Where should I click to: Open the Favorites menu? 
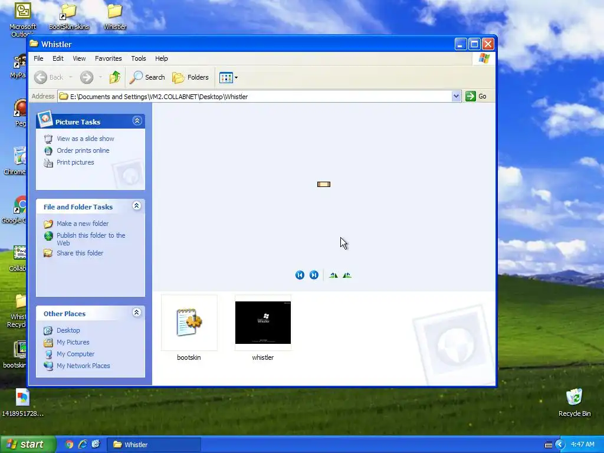[x=109, y=58]
